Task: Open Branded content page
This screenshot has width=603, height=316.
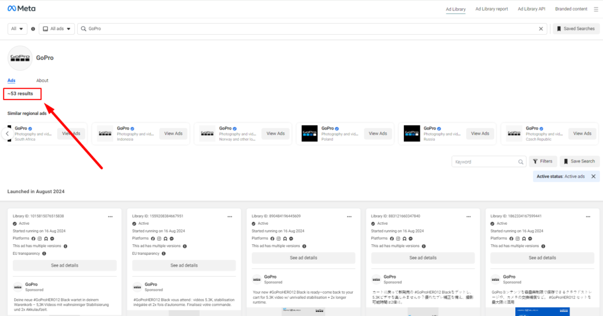Action: click(571, 9)
